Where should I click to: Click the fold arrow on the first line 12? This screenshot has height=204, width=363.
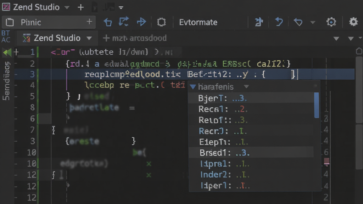68,185
